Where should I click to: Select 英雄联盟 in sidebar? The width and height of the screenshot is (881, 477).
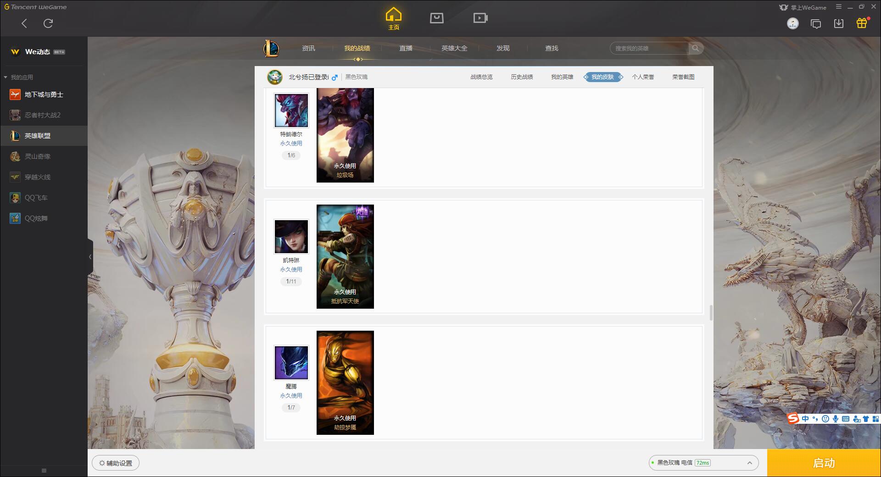pos(44,136)
